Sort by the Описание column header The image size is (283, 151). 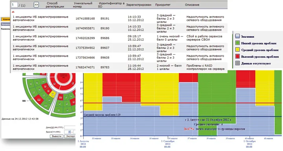pyautogui.click(x=192, y=5)
